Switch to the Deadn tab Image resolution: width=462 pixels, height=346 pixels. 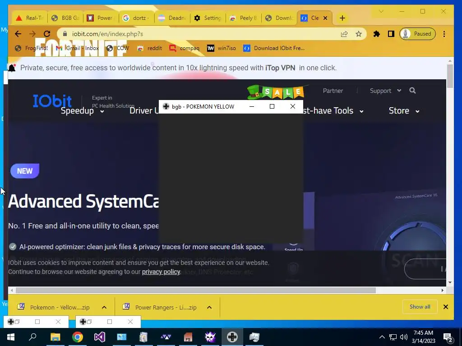[172, 18]
